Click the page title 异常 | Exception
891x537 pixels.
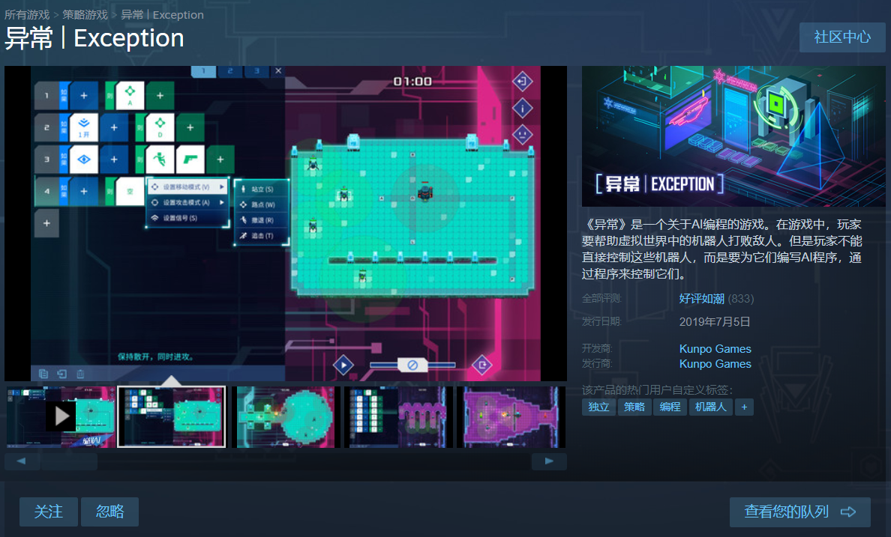[x=94, y=39]
